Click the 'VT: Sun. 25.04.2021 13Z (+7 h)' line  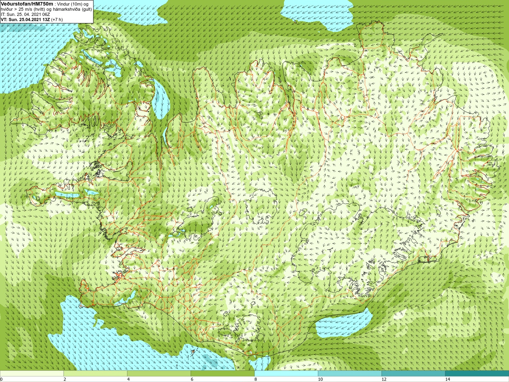[x=32, y=19]
